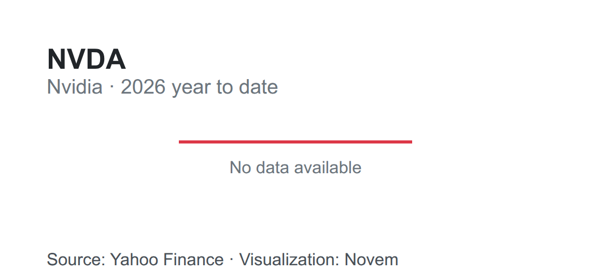Click the 2026 year in subtitle

[x=143, y=87]
